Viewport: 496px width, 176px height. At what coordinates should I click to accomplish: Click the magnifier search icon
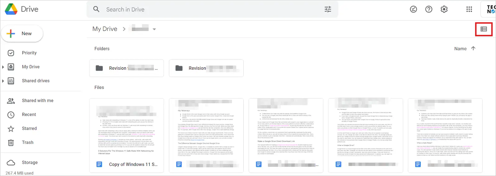tap(96, 9)
